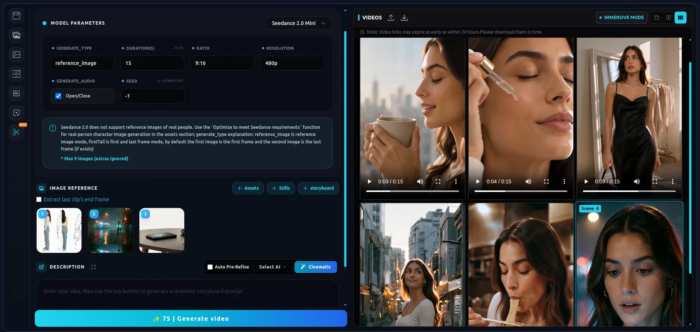
Task: Switch to the single-column layout icon
Action: [657, 18]
